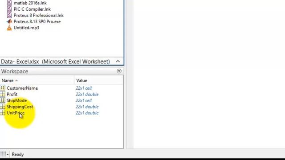This screenshot has height=160, width=285.
Task: Click the UnitPrice matrix variable icon
Action: [x=3, y=112]
